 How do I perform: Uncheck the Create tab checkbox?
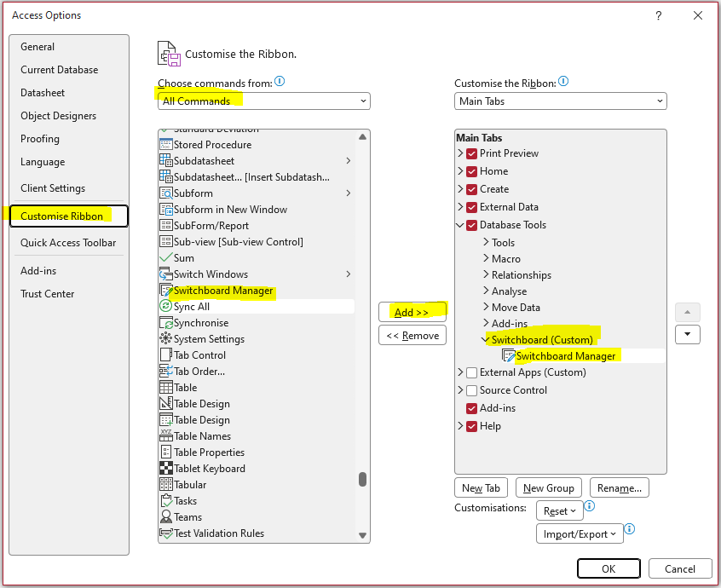tap(471, 189)
